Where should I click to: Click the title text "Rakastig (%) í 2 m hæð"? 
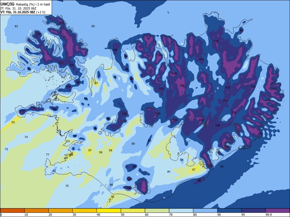coord(33,4)
